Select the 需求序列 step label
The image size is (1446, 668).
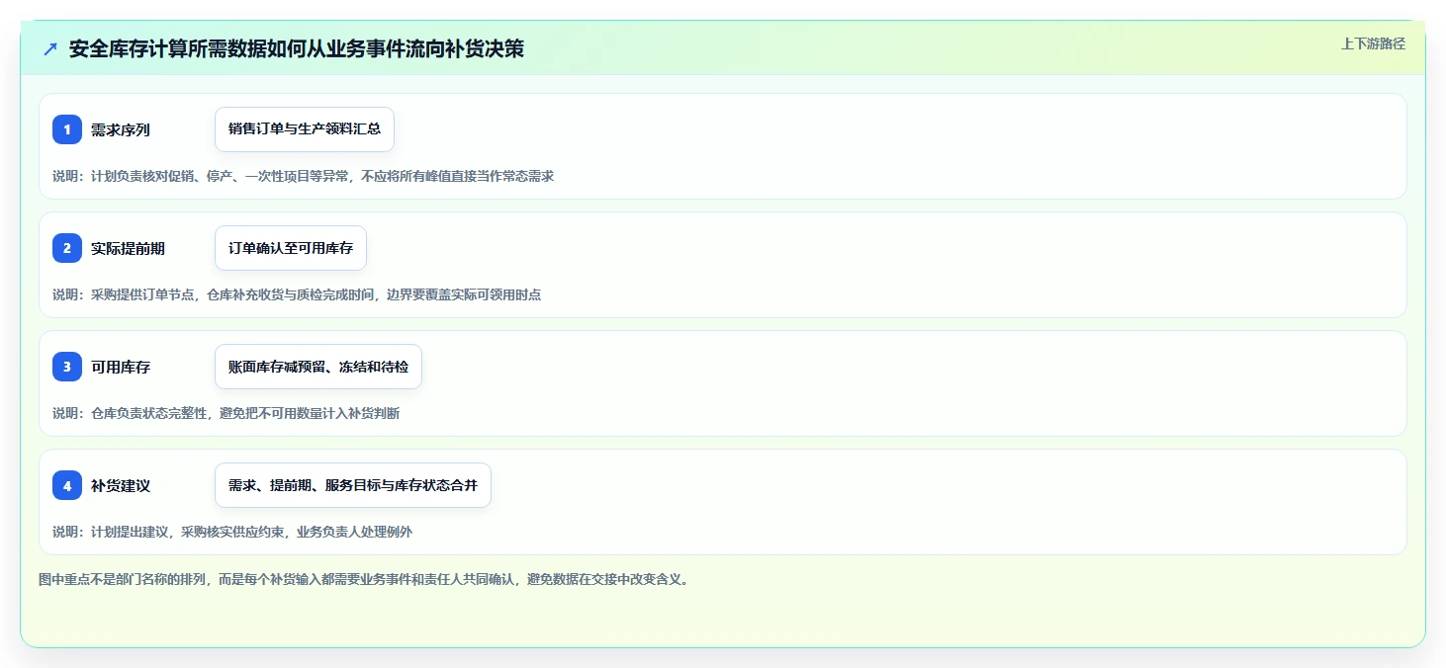click(x=121, y=129)
